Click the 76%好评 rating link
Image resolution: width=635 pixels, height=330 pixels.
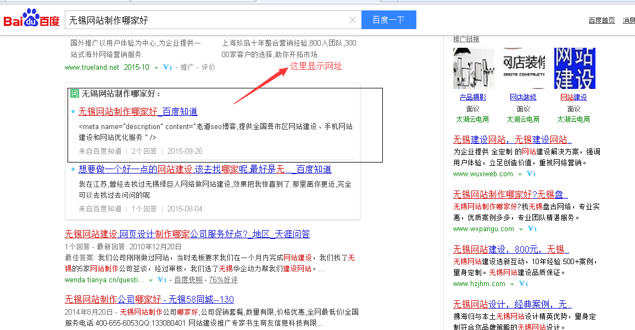pos(223,280)
